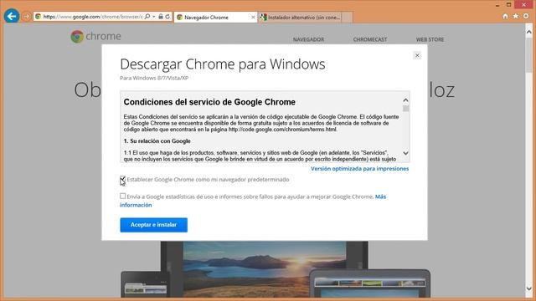Click 'Descargar Chrome para Windows' title
This screenshot has height=301, width=536.
tap(223, 64)
